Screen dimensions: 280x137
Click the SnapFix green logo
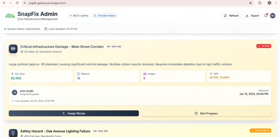click(10, 16)
